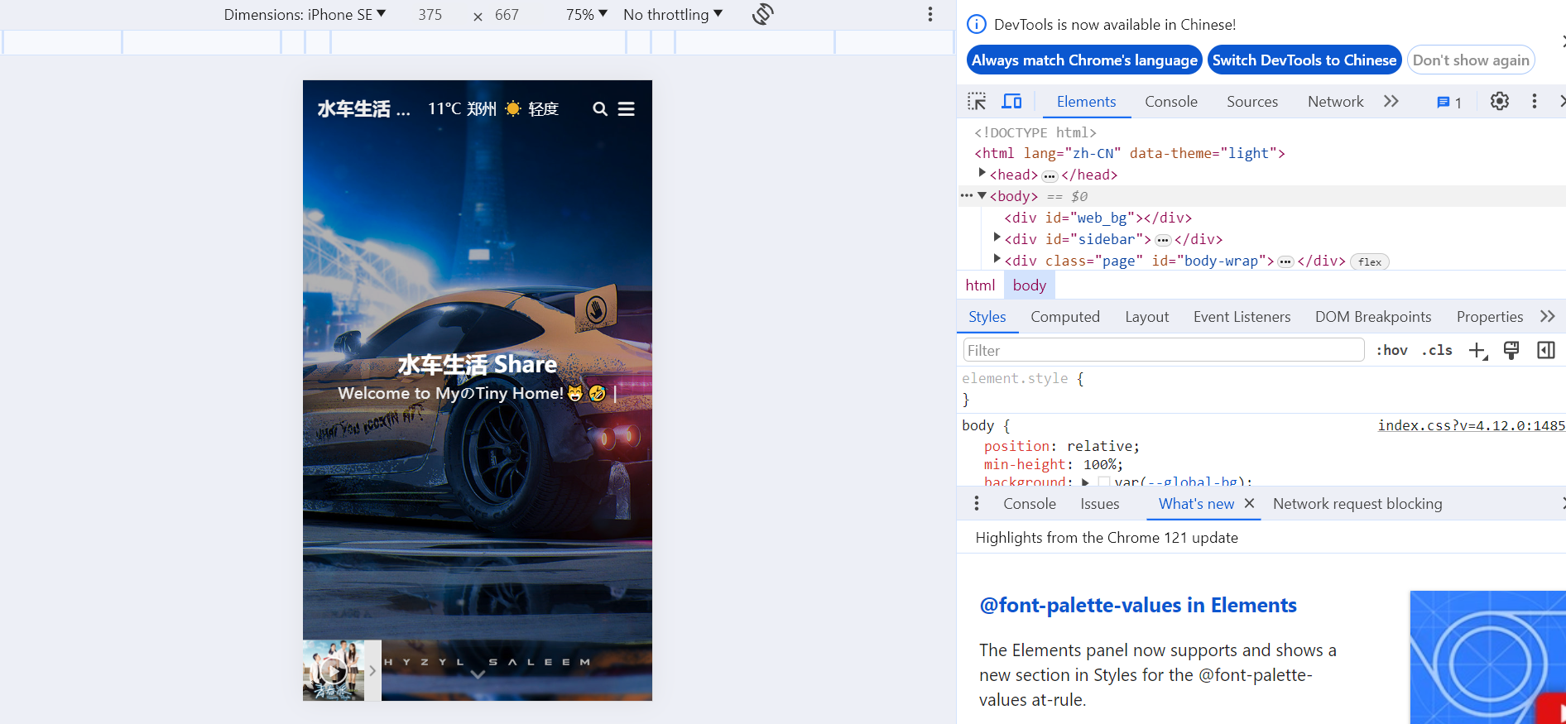
Task: Click Switch DevTools to Chinese button
Action: 1304,60
